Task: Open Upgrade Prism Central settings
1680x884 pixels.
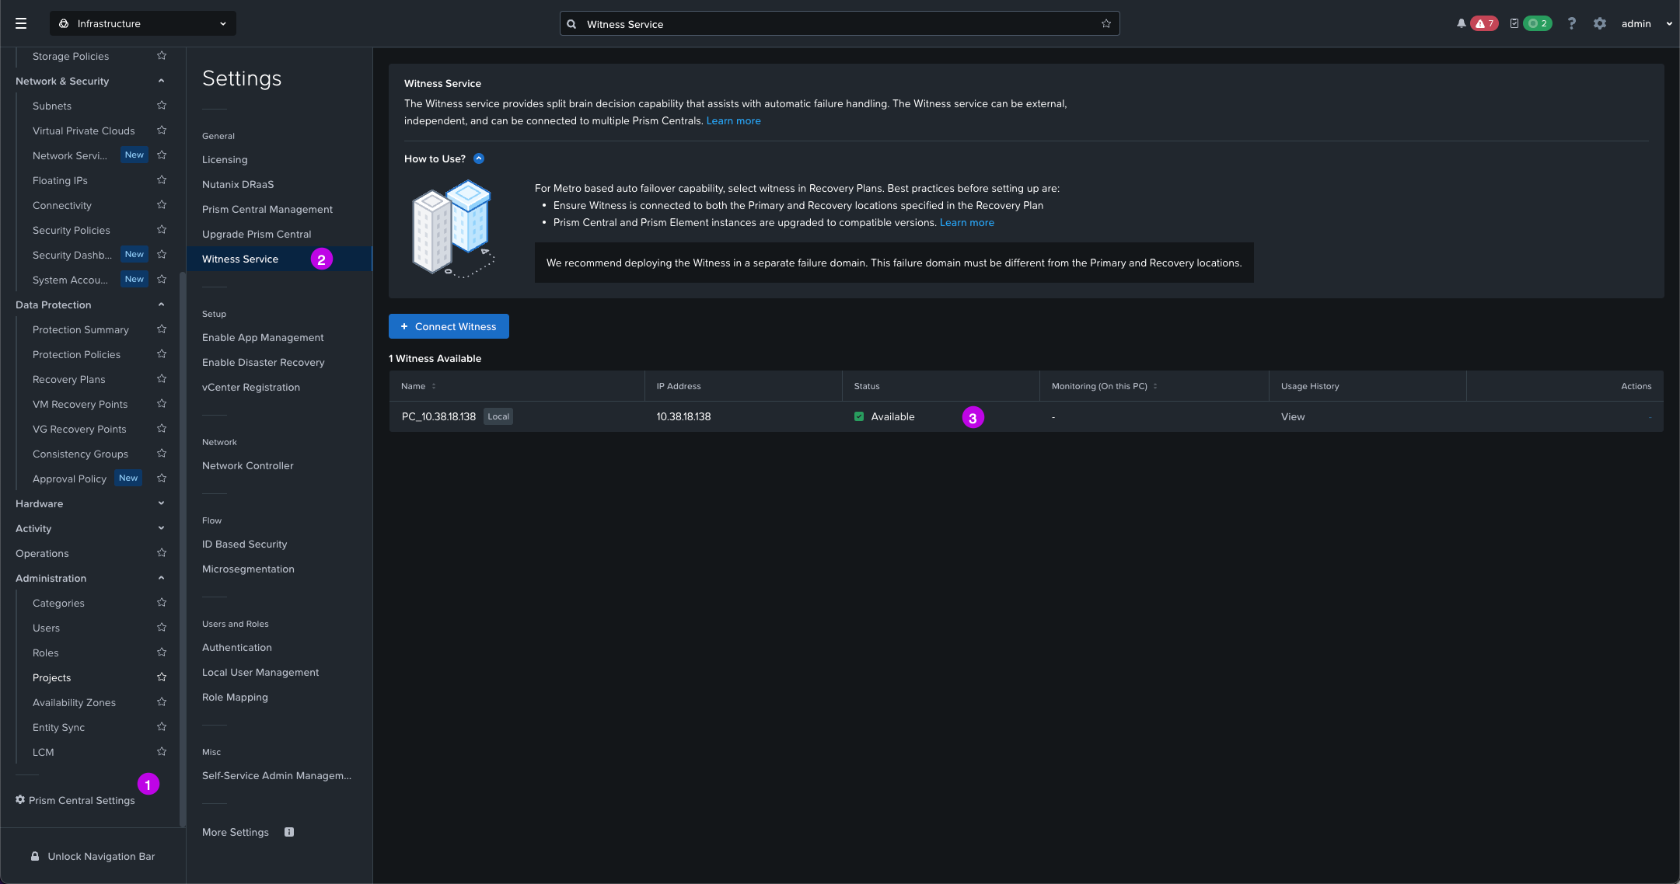Action: pyautogui.click(x=257, y=234)
